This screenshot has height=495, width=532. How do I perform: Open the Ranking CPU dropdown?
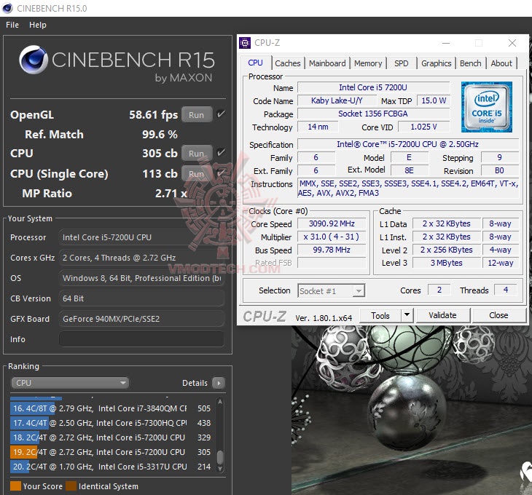tap(70, 383)
